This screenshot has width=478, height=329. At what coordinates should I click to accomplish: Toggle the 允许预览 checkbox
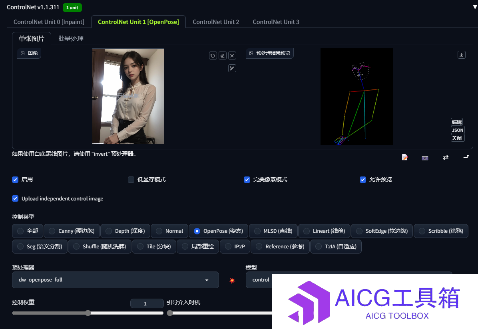363,180
